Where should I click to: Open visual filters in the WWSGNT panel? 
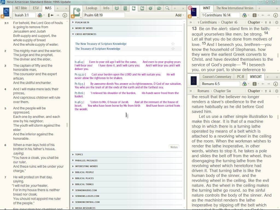pyautogui.click(x=244, y=84)
